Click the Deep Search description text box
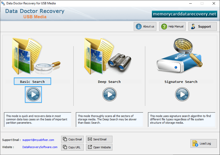 109,120
